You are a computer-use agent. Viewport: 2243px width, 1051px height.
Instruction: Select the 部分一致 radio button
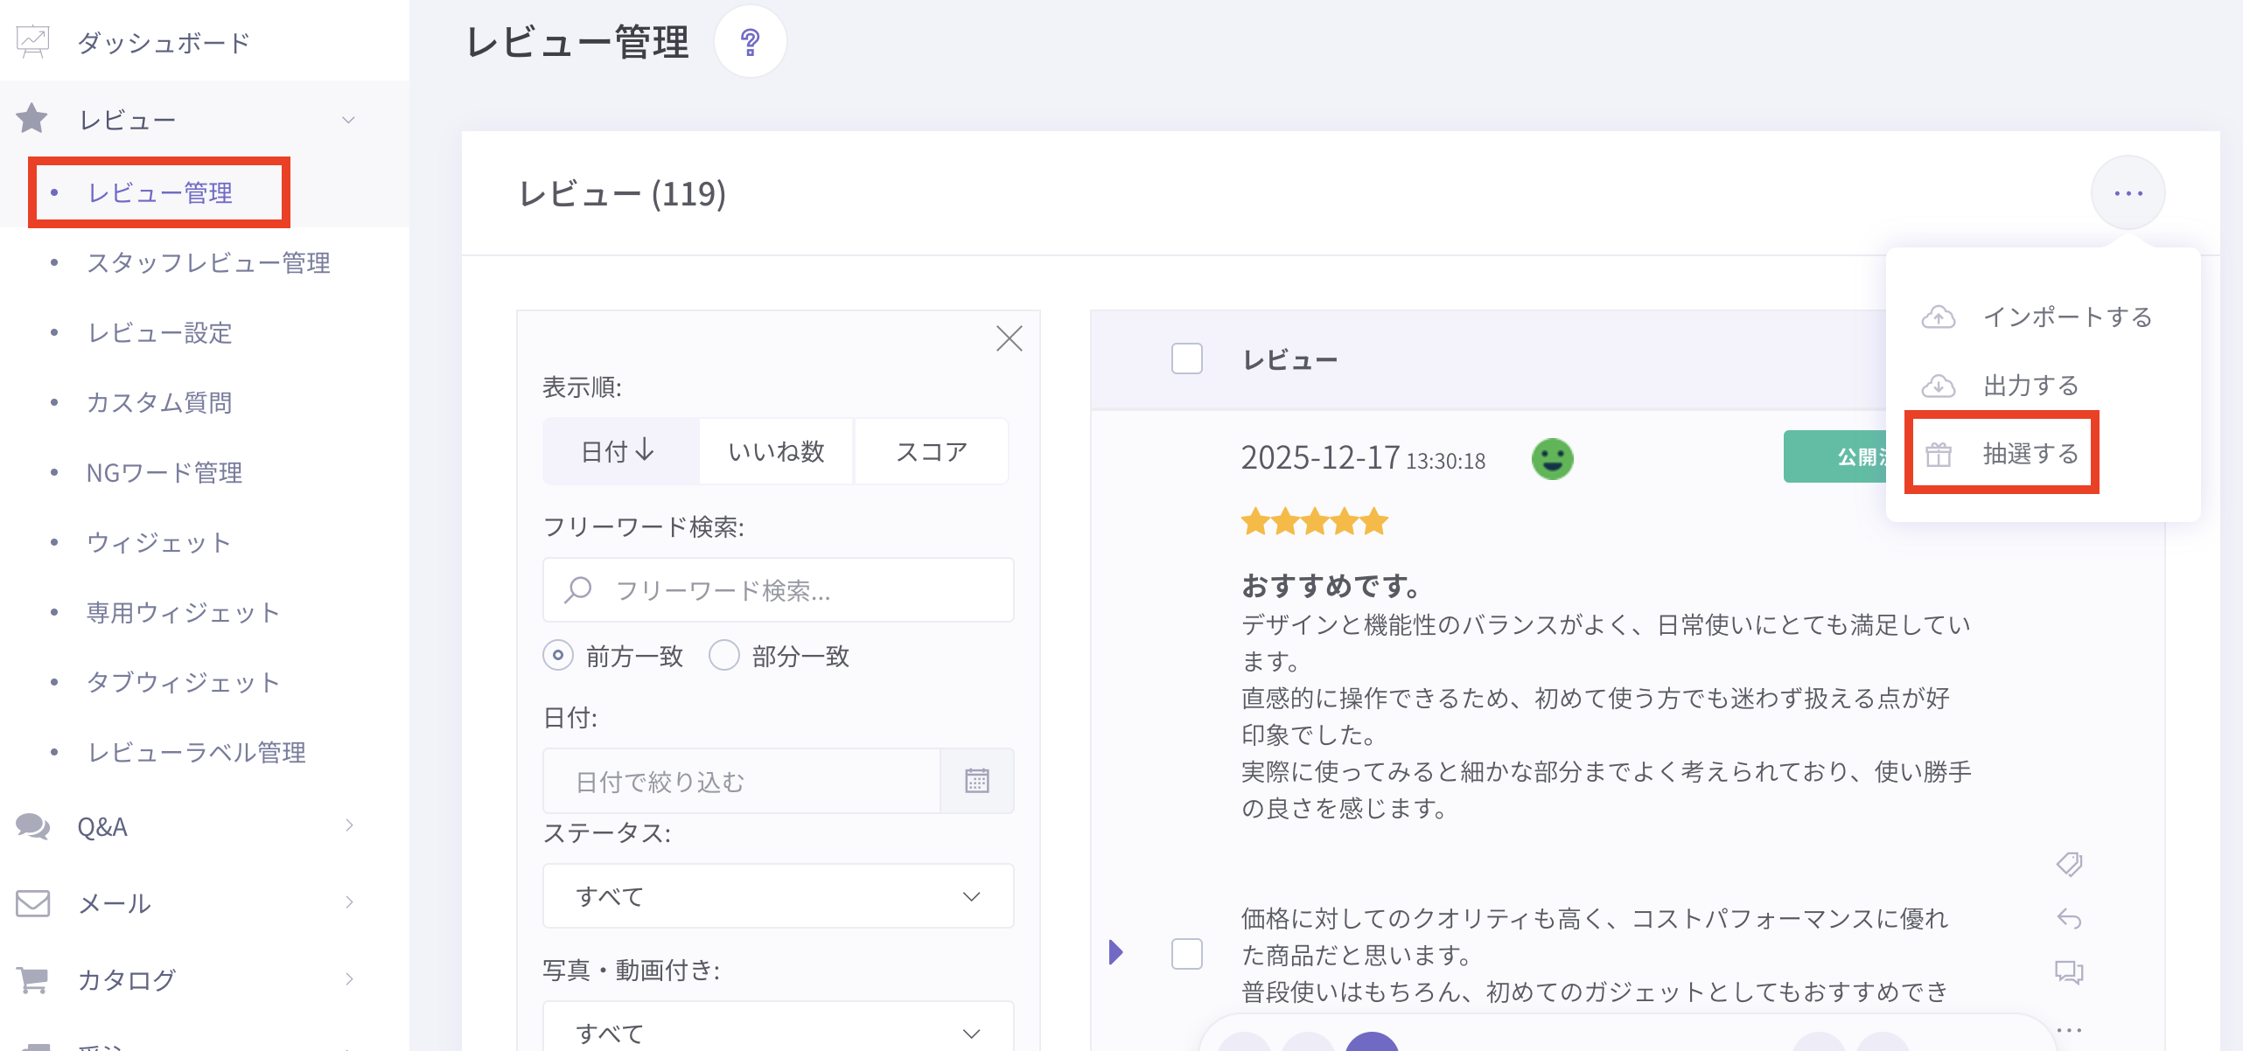point(724,655)
